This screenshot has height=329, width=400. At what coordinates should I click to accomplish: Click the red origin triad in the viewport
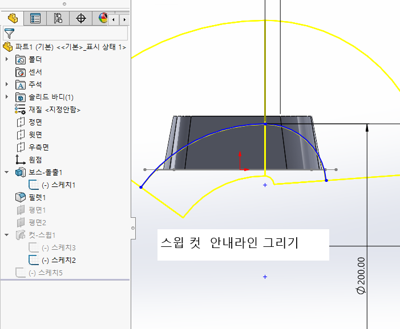243,161
